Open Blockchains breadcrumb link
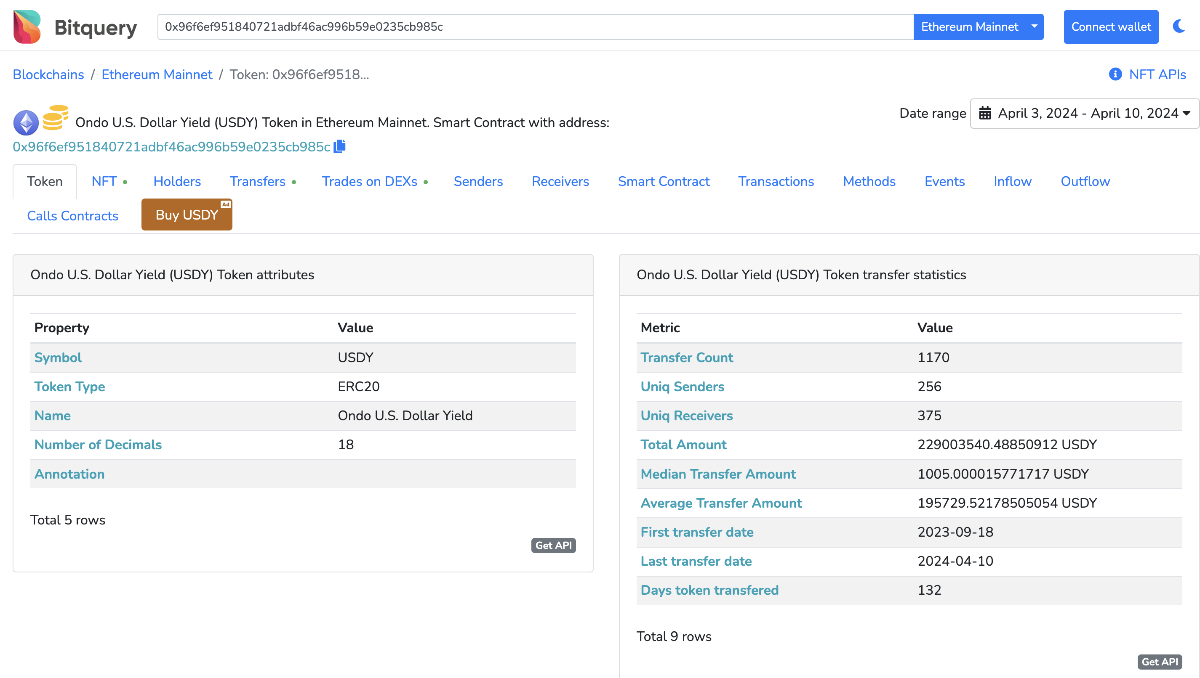This screenshot has height=678, width=1200. pos(48,74)
